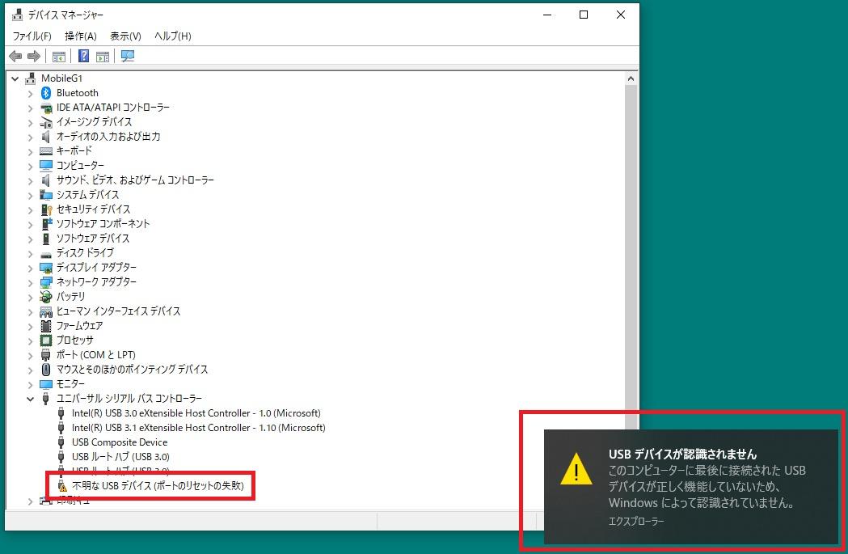Click the Device Manager title bar icon
Viewport: 848px width, 554px height.
(x=17, y=15)
